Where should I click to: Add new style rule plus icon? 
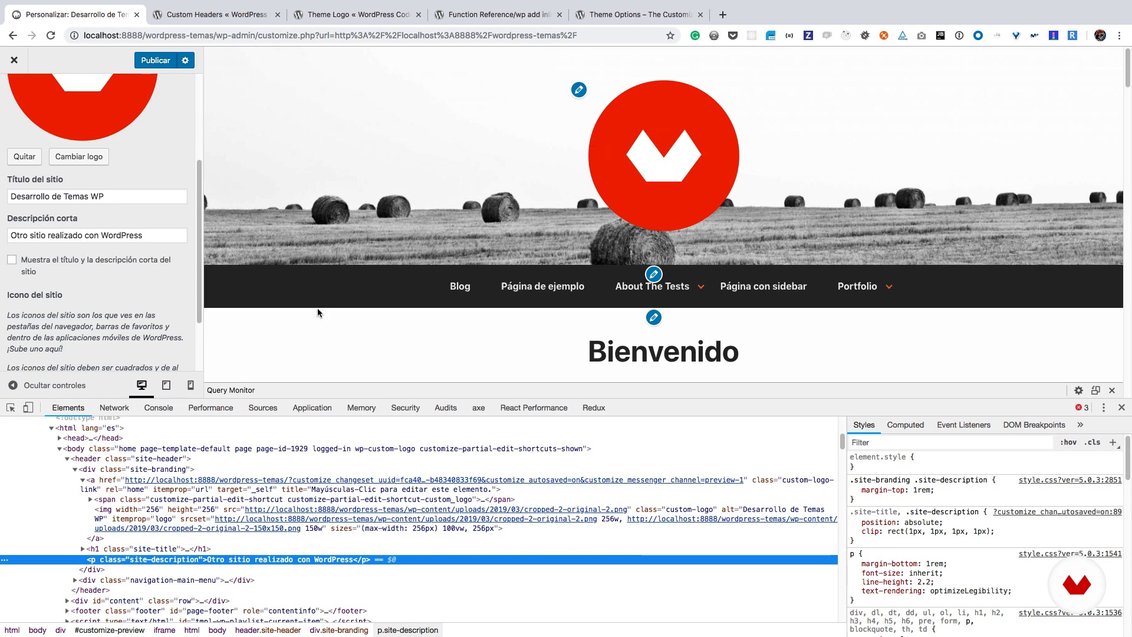click(x=1113, y=442)
